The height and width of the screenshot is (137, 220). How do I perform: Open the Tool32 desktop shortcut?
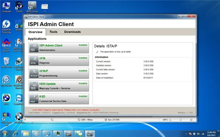click(19, 7)
